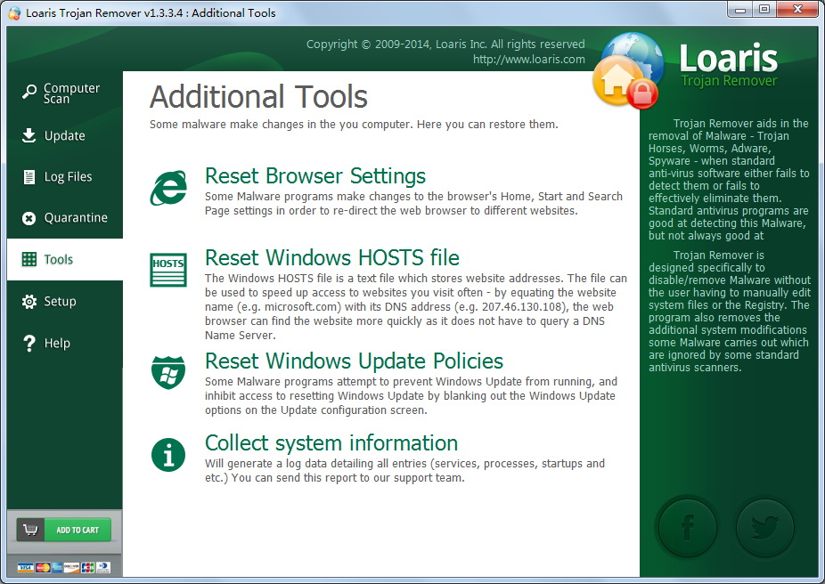The image size is (825, 584).
Task: Click the Internet Explorer reset browser icon
Action: coord(168,188)
